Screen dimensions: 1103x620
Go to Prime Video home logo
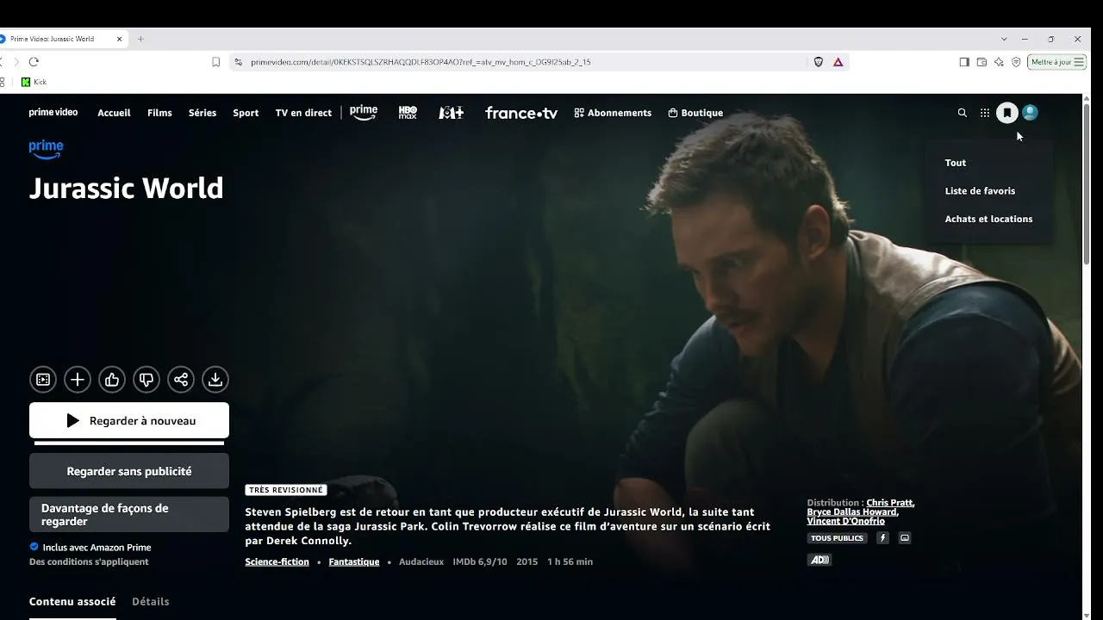(53, 113)
